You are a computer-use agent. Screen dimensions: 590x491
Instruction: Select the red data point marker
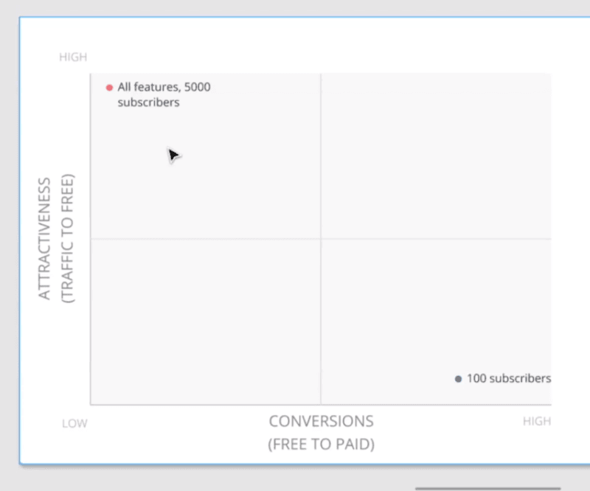click(x=109, y=86)
